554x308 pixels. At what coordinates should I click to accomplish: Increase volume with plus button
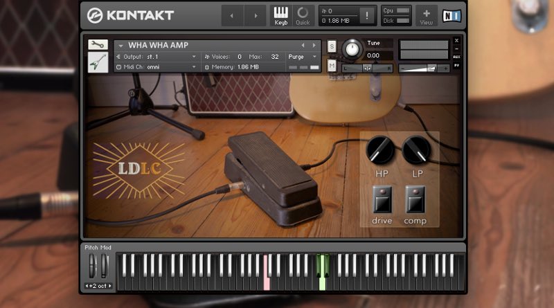click(445, 68)
